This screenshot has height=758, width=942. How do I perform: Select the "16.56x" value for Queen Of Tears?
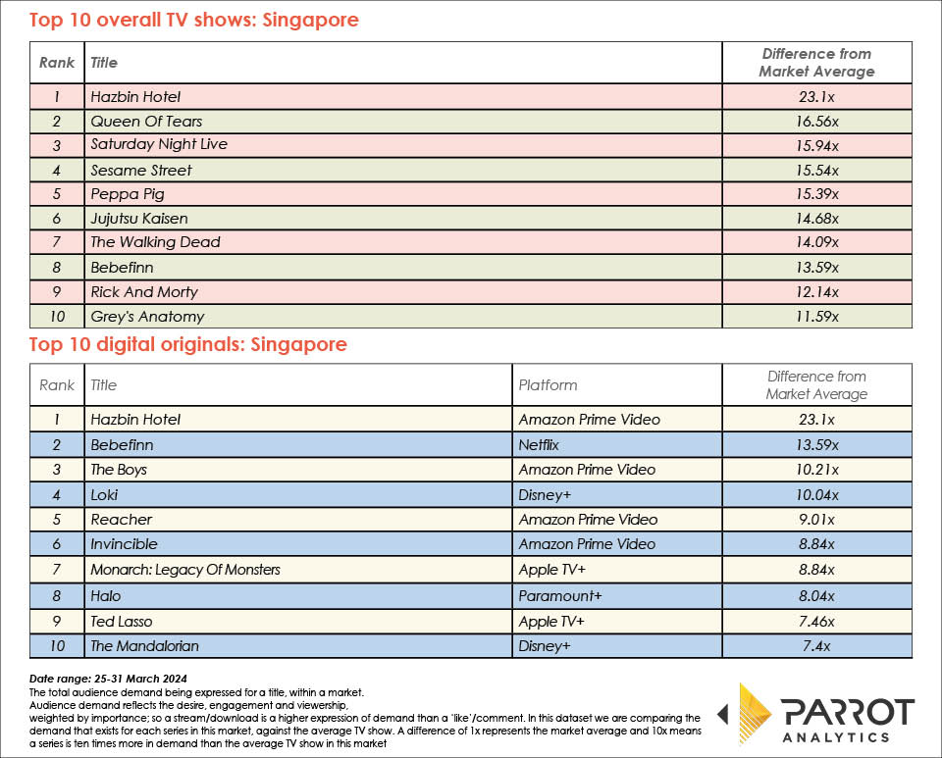pos(817,122)
